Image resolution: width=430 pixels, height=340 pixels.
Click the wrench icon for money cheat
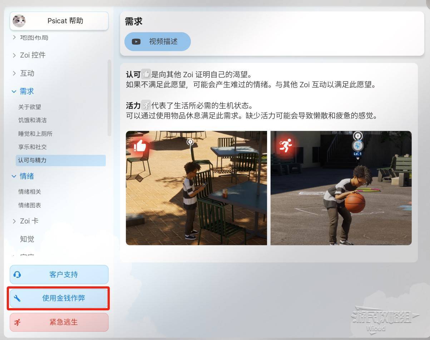[x=17, y=298]
